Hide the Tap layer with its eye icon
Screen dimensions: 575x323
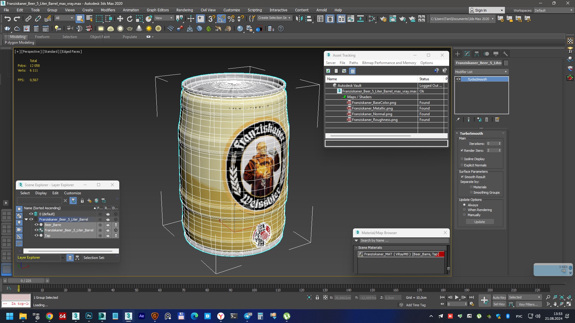[x=37, y=235]
